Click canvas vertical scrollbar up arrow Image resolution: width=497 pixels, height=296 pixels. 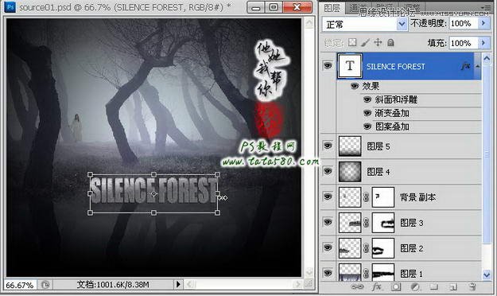309,22
